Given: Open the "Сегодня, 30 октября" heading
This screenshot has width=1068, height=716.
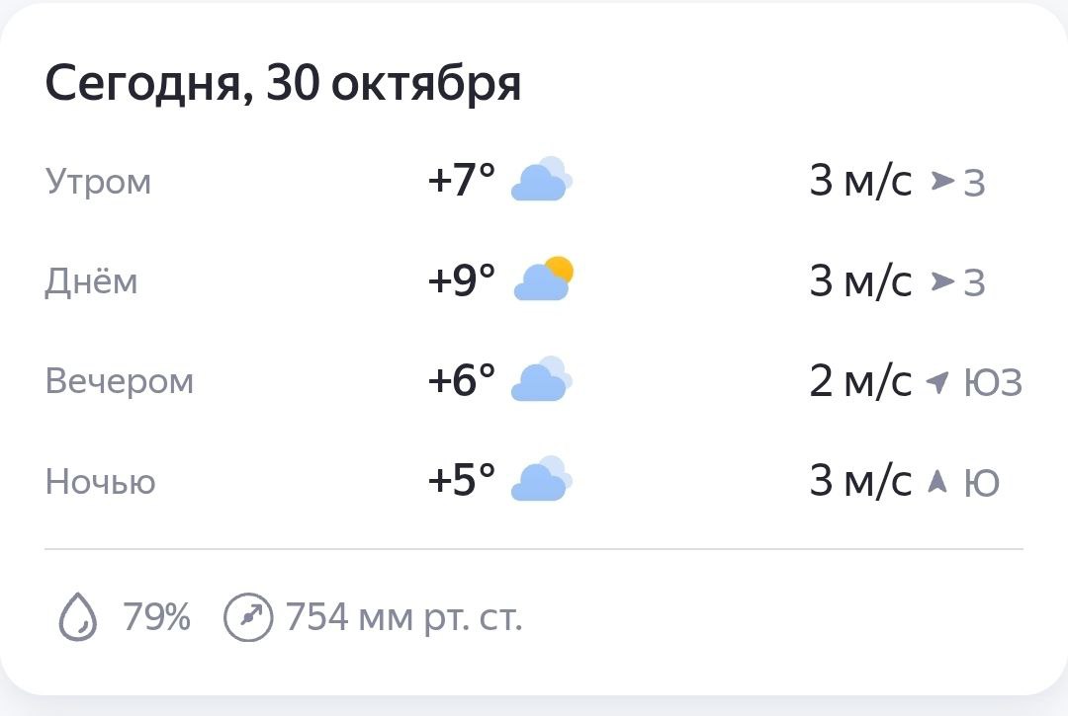Looking at the screenshot, I should (x=283, y=85).
